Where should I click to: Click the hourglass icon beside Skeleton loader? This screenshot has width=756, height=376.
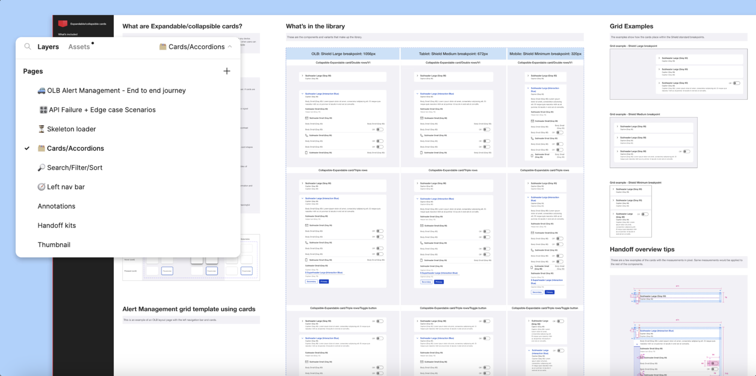[x=41, y=129]
